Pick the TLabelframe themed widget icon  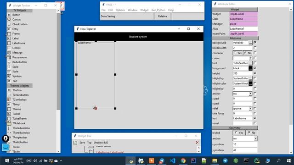pyautogui.click(x=9, y=118)
